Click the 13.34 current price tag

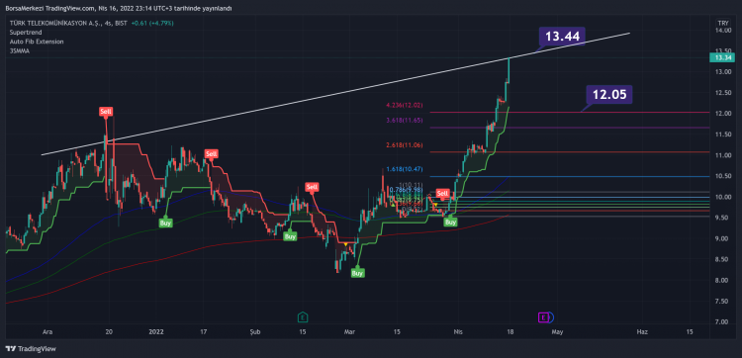coord(722,57)
